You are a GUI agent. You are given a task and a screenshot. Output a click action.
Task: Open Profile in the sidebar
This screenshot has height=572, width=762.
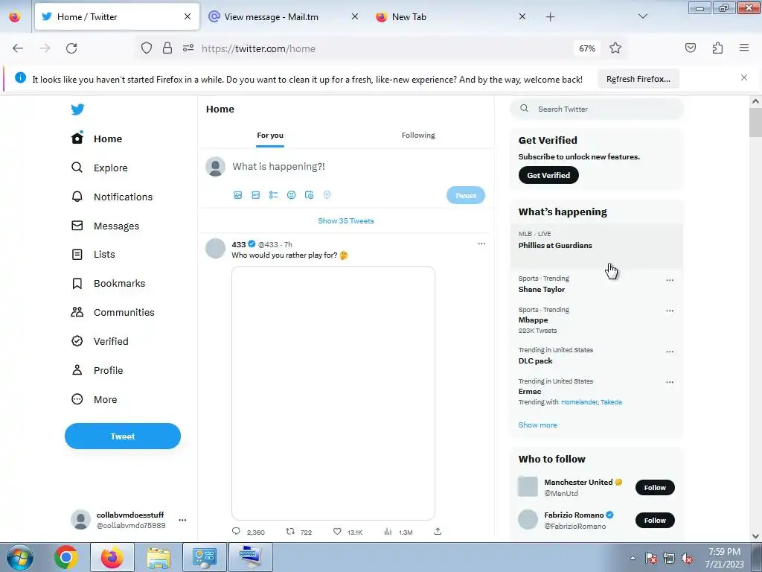(97, 370)
